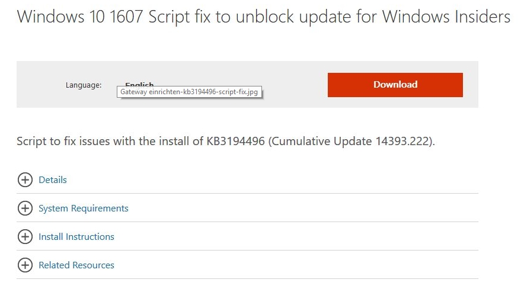
Task: Select the System Requirements text link
Action: click(x=84, y=208)
